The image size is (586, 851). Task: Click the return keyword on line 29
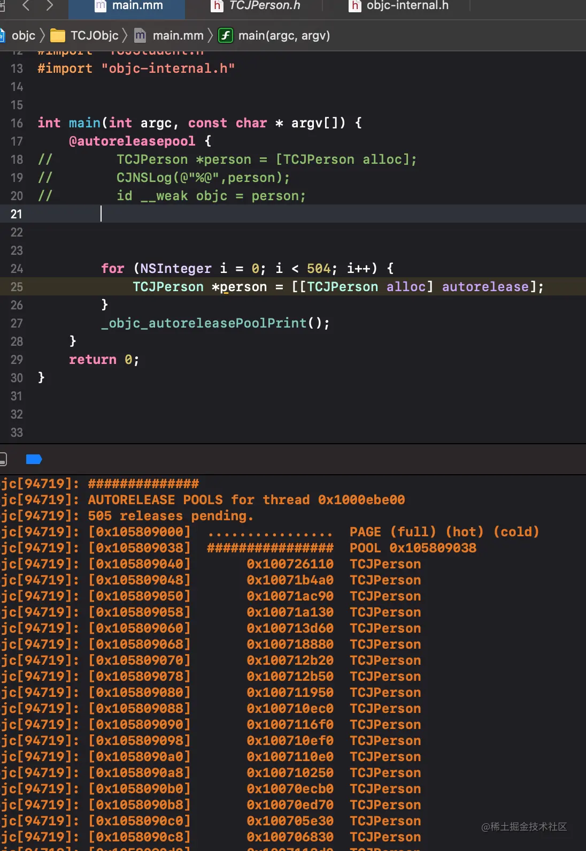click(92, 360)
